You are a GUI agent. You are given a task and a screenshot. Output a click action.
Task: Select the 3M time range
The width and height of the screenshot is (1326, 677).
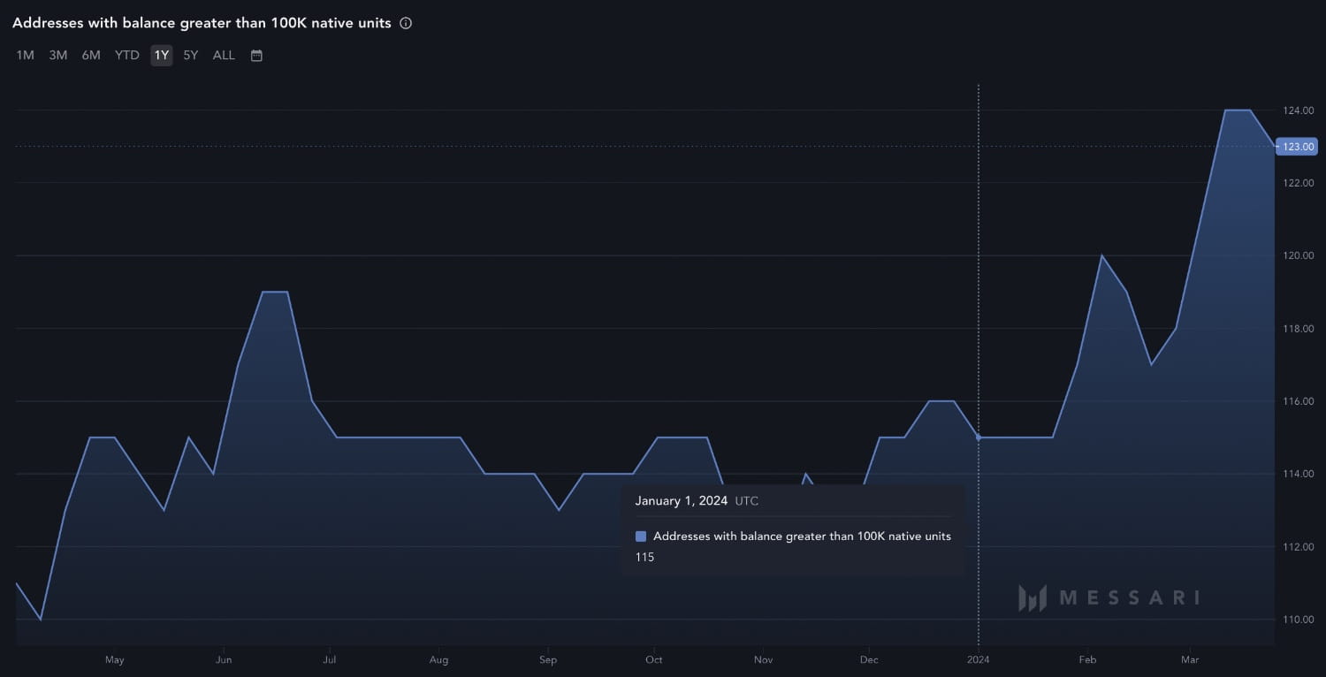pyautogui.click(x=57, y=55)
